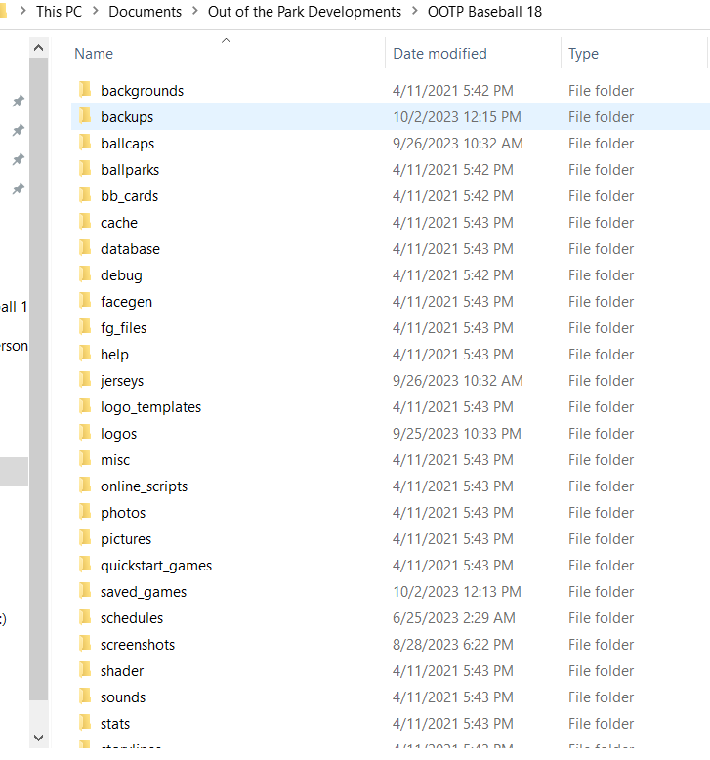The width and height of the screenshot is (710, 760).
Task: Click date 6/25/2023 2:29 AM
Action: tap(453, 618)
